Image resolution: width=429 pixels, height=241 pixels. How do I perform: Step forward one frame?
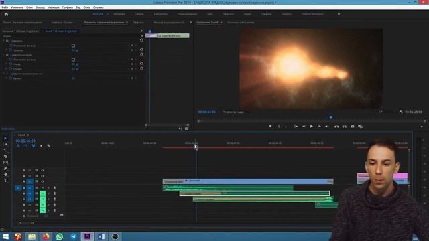pyautogui.click(x=319, y=127)
